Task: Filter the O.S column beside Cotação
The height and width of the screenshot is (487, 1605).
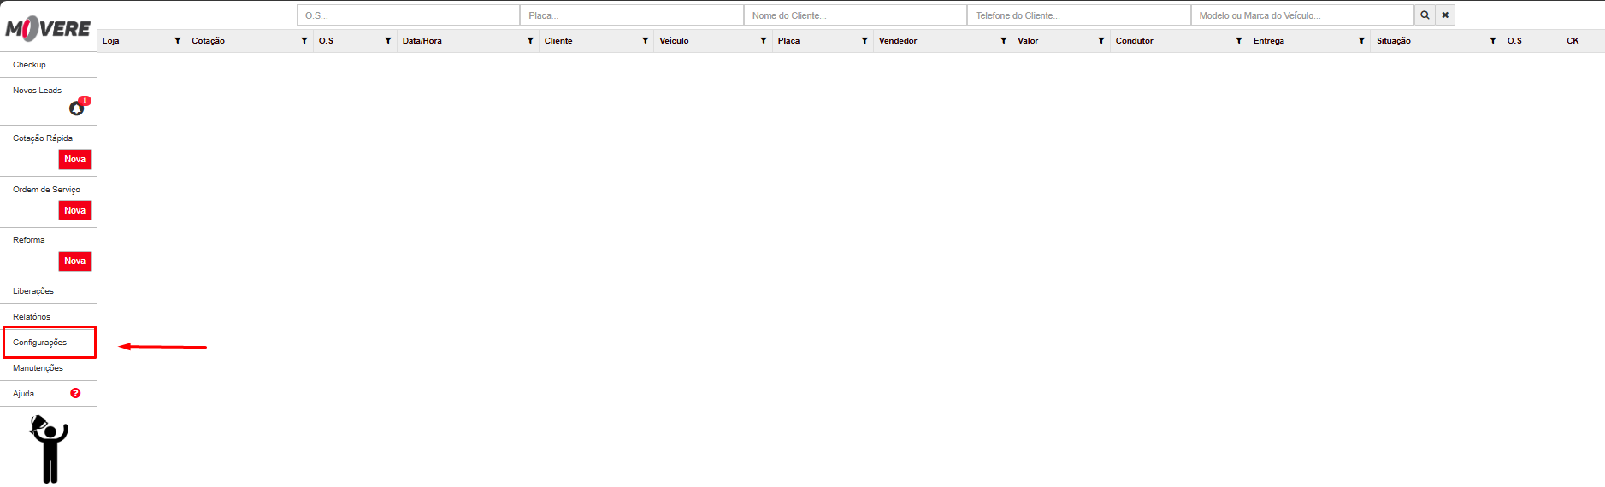Action: pyautogui.click(x=388, y=41)
